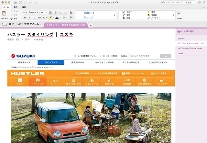The image size is (207, 143).
Task: Increase indent with the indent icon
Action: pyautogui.click(x=65, y=13)
